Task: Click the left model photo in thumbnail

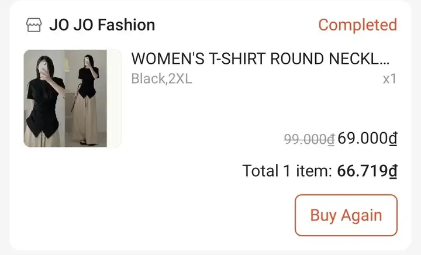Action: tap(44, 98)
